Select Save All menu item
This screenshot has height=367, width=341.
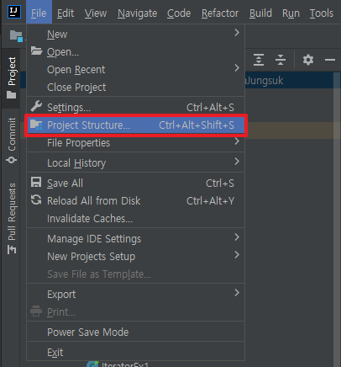click(136, 183)
